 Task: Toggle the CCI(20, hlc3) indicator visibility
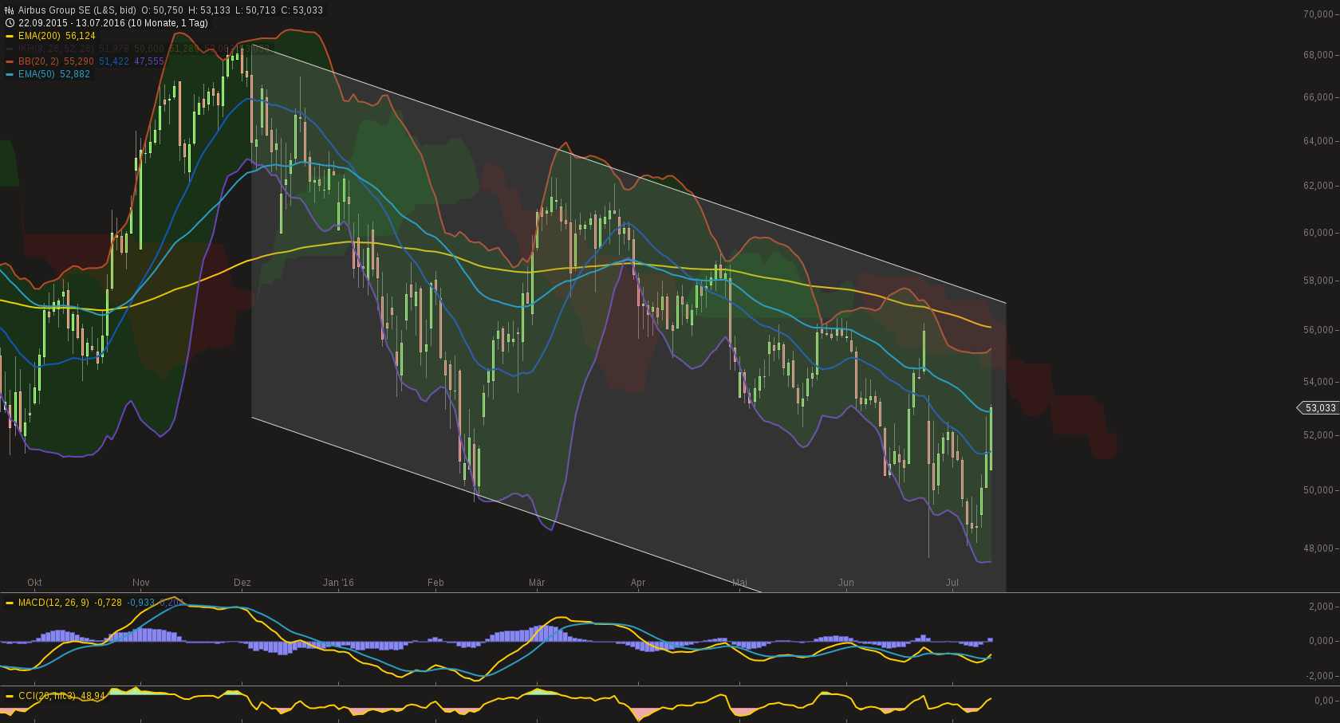tap(48, 694)
